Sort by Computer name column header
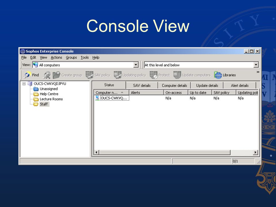 pyautogui.click(x=112, y=93)
